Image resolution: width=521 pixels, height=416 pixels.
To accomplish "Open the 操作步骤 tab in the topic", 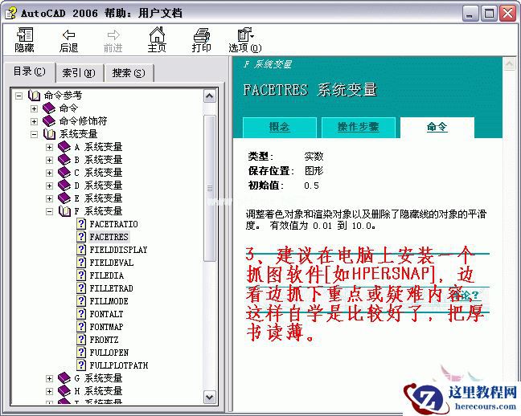I will point(359,127).
